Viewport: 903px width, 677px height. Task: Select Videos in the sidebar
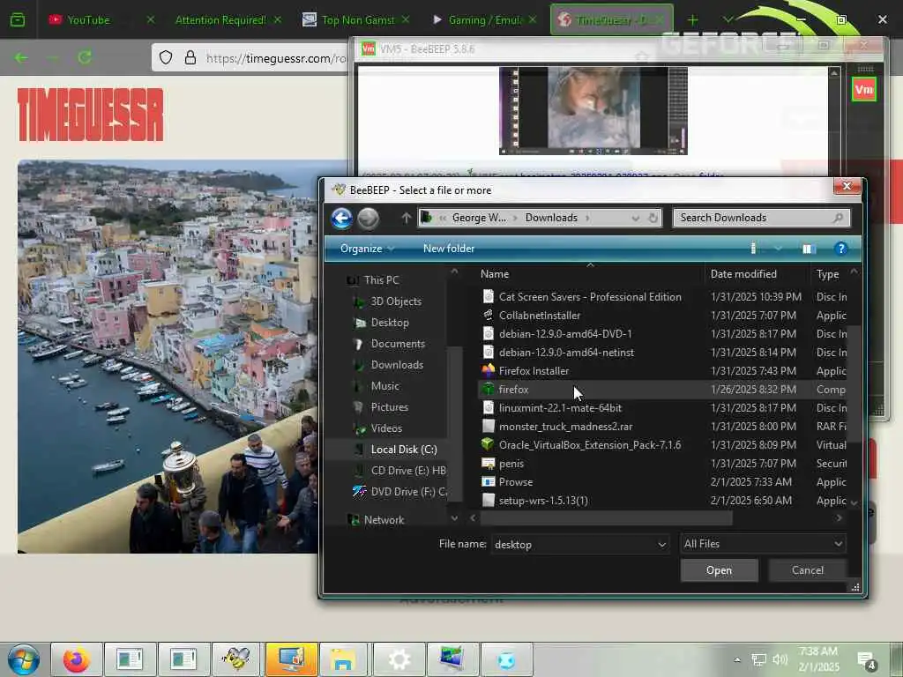pos(386,428)
